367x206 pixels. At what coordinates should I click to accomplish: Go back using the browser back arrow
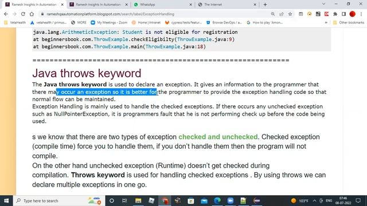coord(6,14)
